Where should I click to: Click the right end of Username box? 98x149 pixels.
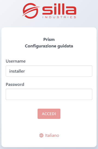89,71
